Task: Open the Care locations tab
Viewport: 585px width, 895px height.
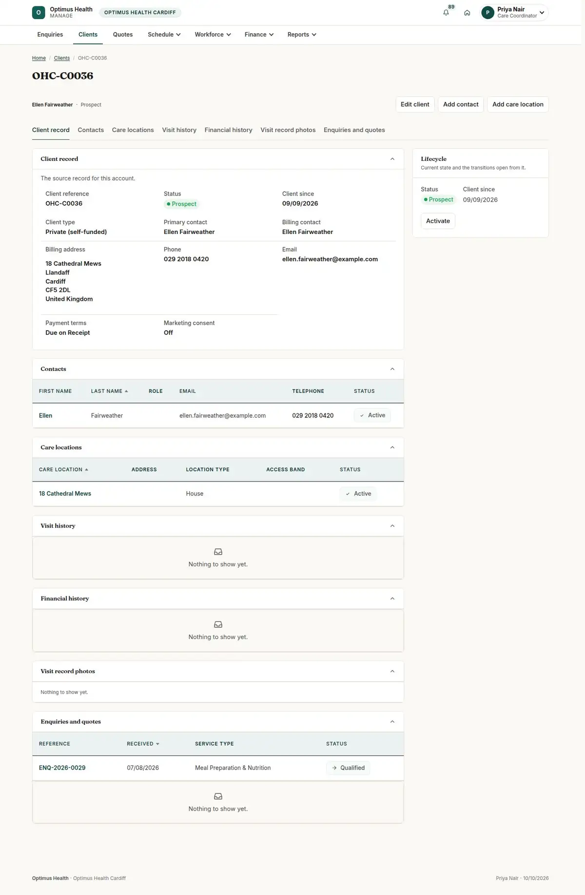Action: pyautogui.click(x=133, y=130)
